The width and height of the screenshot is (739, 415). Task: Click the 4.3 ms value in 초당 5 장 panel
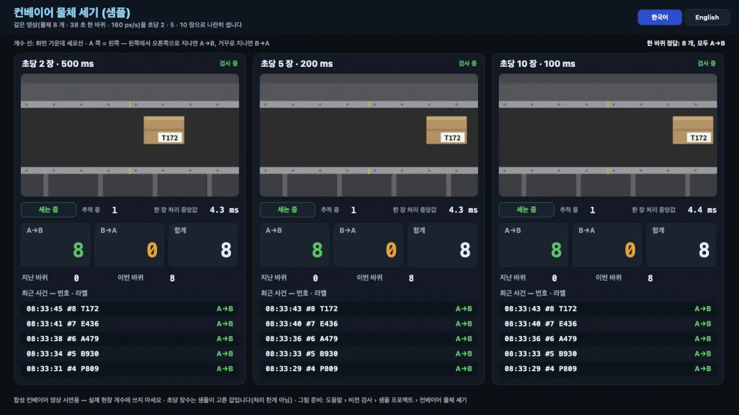(x=463, y=210)
